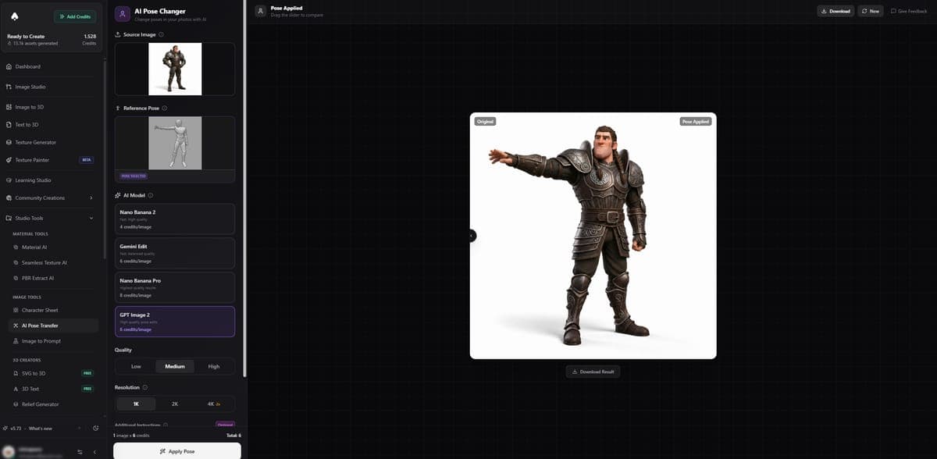Open the AI Pose Transfer menu item

54,326
